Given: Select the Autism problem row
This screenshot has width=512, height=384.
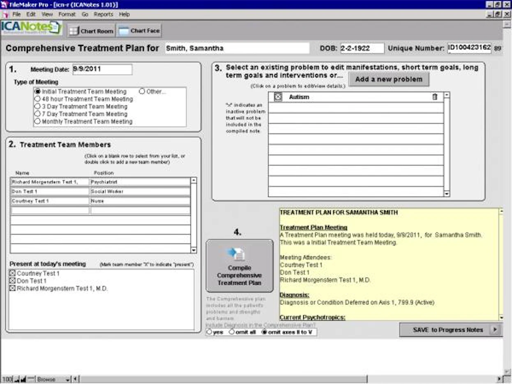Looking at the screenshot, I should coord(356,97).
